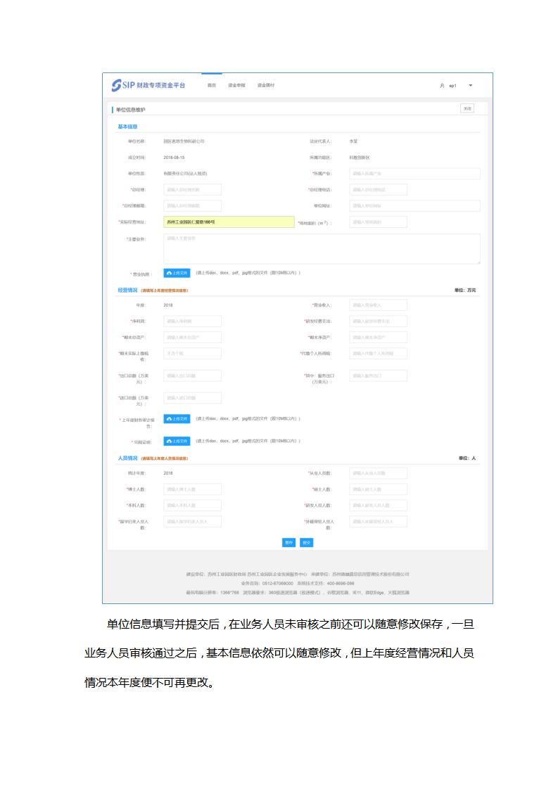This screenshot has height=789, width=558.
Task: Click the SIP platform logo
Action: 149,85
